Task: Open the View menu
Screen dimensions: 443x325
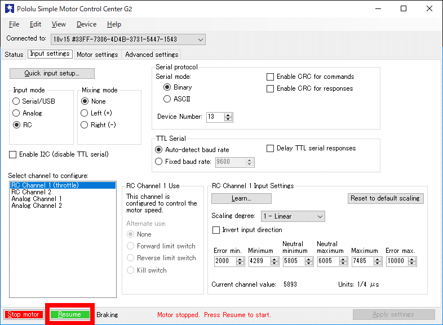Action: (x=59, y=24)
